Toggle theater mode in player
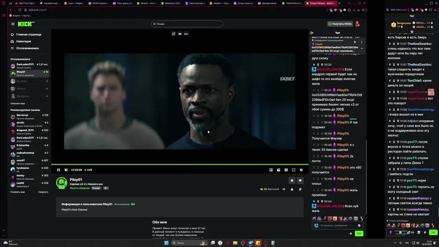The image size is (439, 247). coord(286,170)
